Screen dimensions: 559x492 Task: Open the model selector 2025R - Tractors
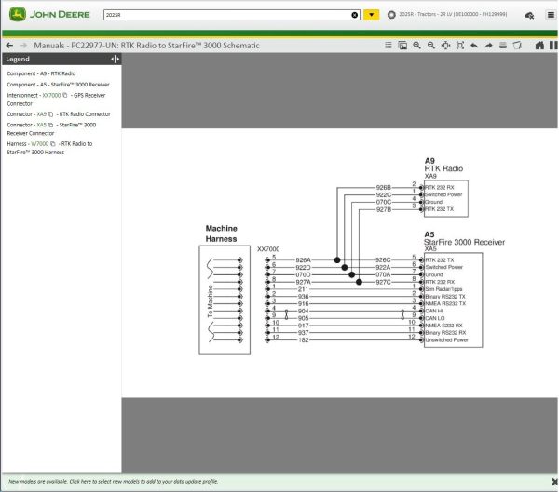click(x=448, y=15)
